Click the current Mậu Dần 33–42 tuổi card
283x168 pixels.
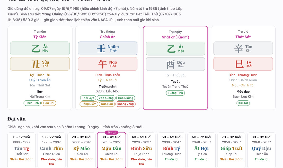(x=111, y=150)
